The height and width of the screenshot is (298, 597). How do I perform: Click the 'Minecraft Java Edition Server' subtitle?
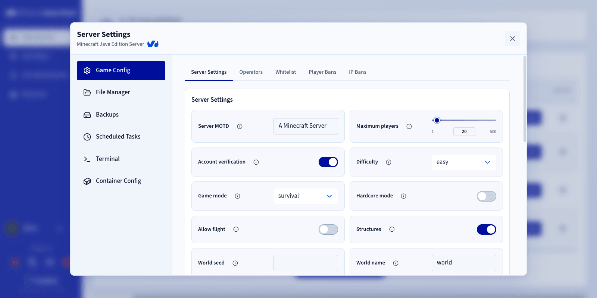[x=110, y=44]
